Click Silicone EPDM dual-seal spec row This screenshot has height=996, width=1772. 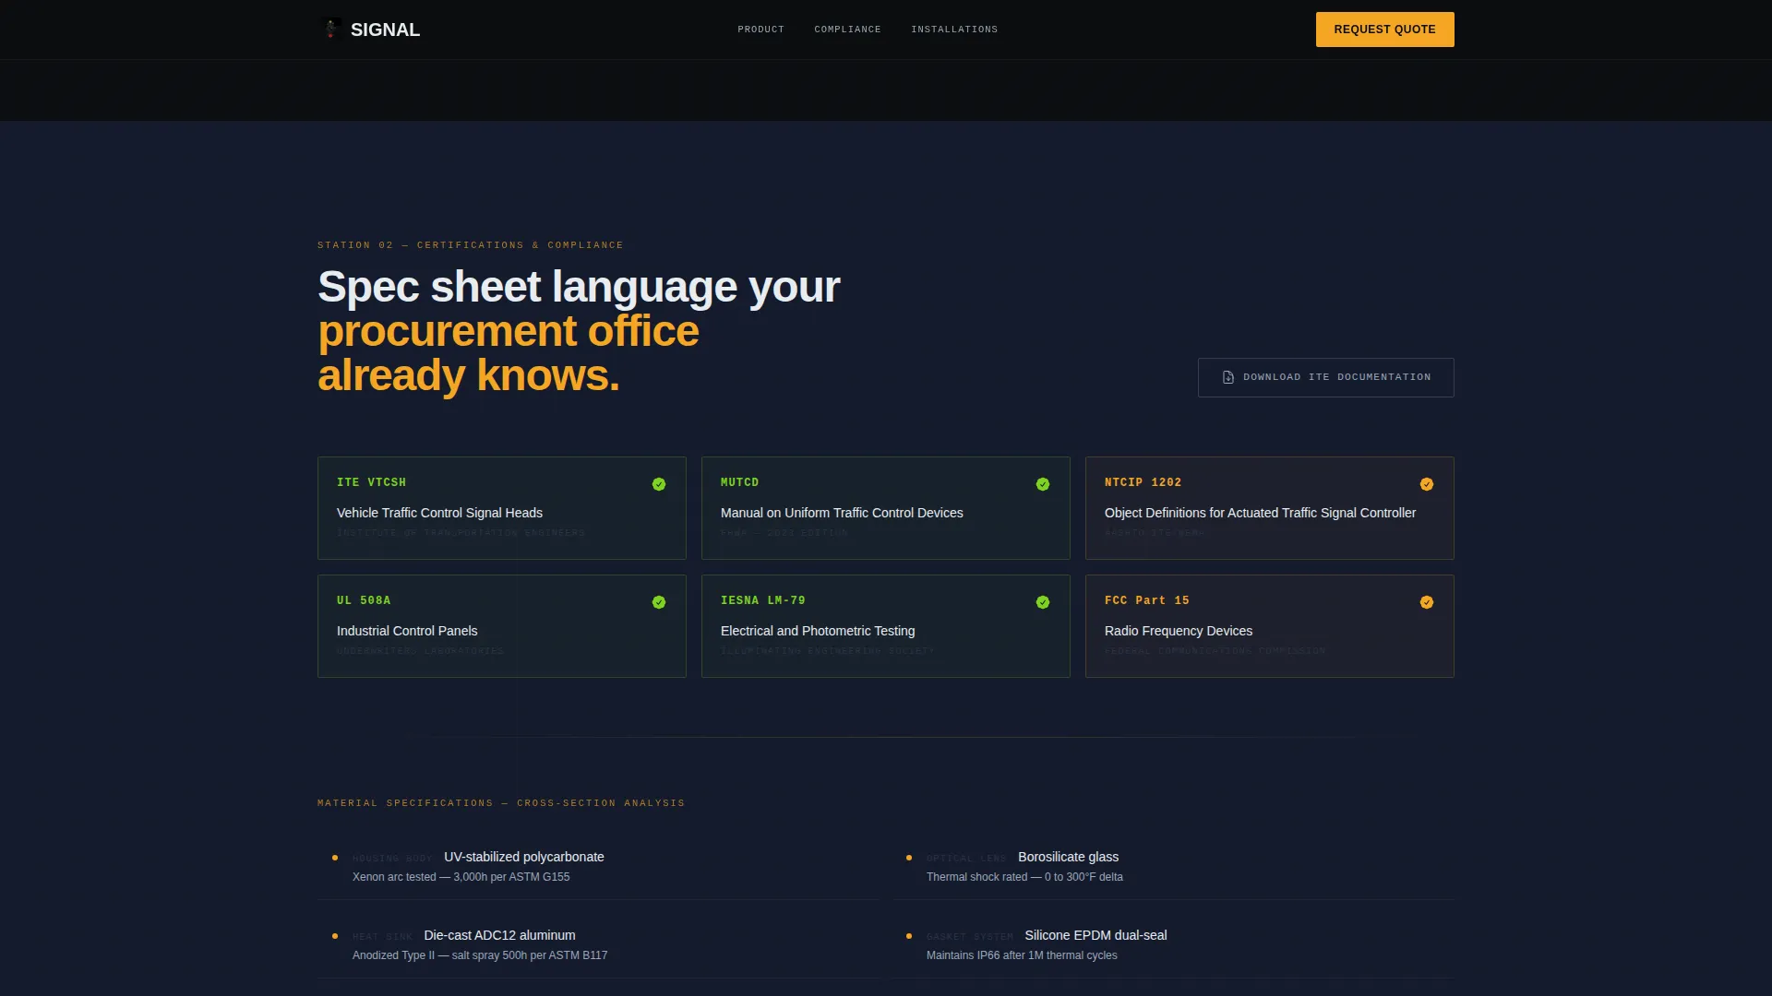(x=1173, y=944)
